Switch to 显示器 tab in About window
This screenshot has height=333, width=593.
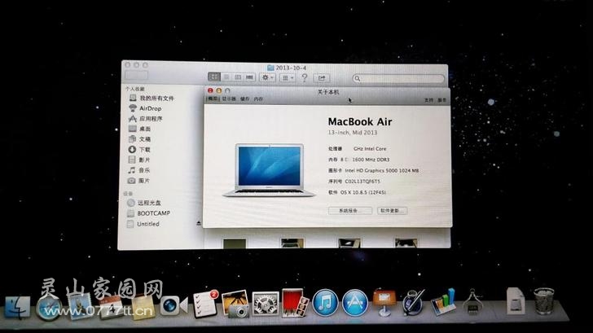tap(229, 99)
